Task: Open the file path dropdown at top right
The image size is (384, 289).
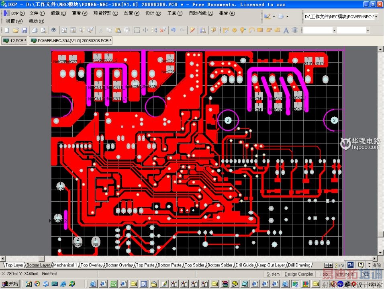Action: tap(376, 17)
